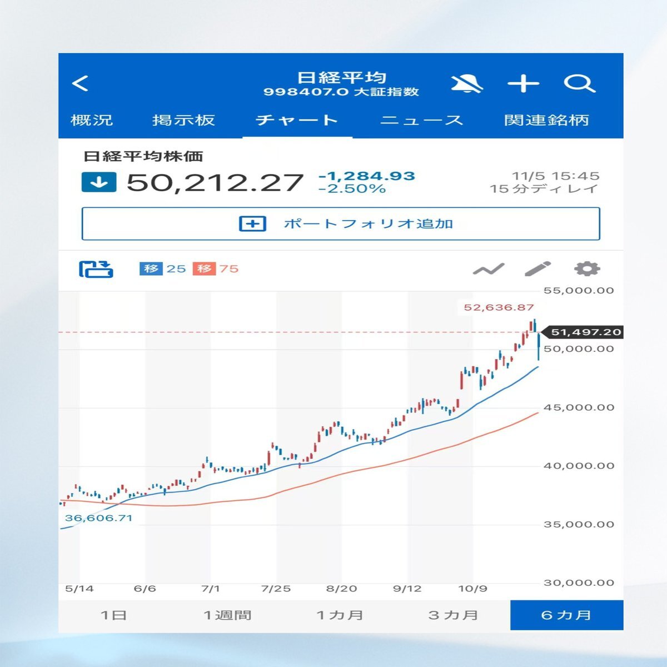Select the 1週間 chart range

[x=227, y=615]
